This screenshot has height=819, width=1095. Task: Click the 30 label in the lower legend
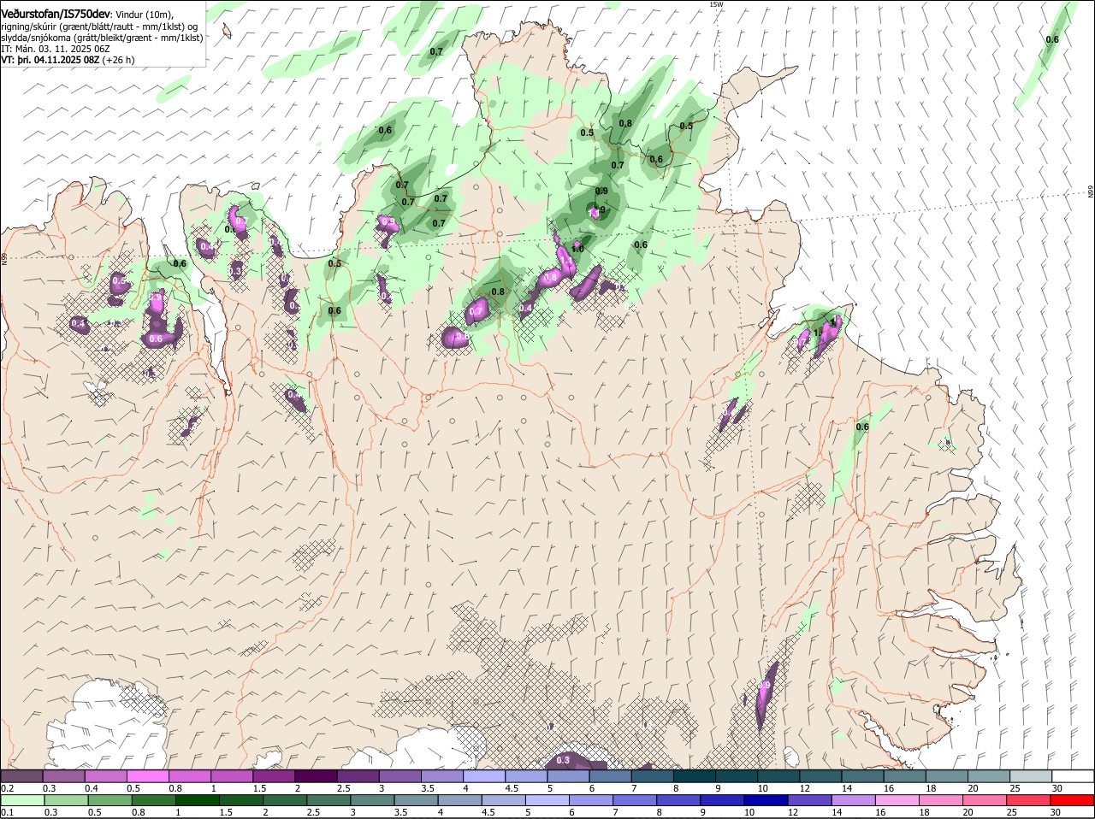(1057, 812)
